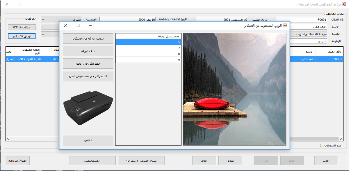
Task: Click the رقم الملف field containing F0001
Action: point(302,20)
